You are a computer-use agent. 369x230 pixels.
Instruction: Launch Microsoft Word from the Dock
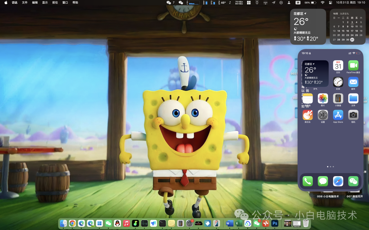(230, 223)
